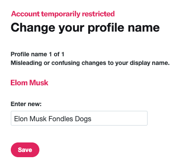
Task: Click 'Musk' inside the name input box
Action: click(x=38, y=119)
